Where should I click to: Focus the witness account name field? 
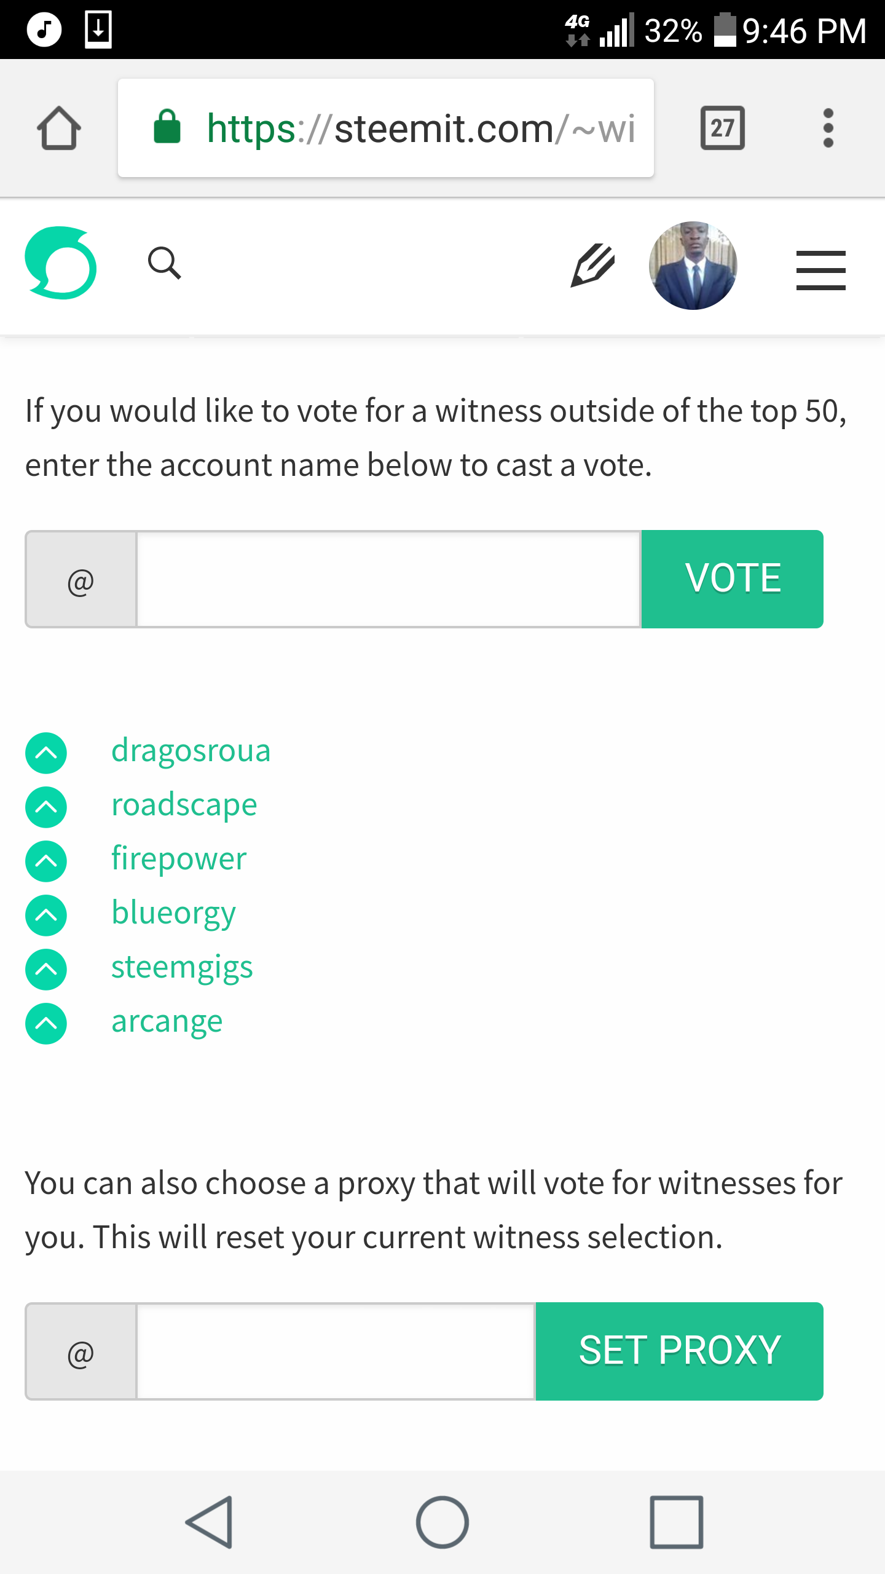point(388,579)
